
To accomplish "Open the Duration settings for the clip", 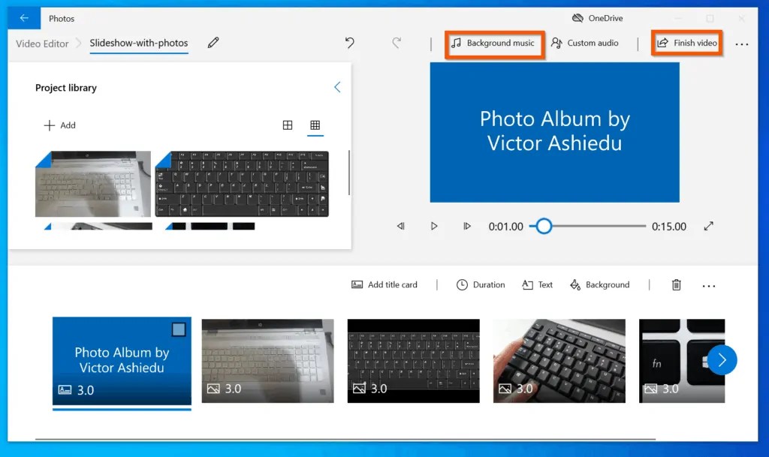I will coord(480,284).
